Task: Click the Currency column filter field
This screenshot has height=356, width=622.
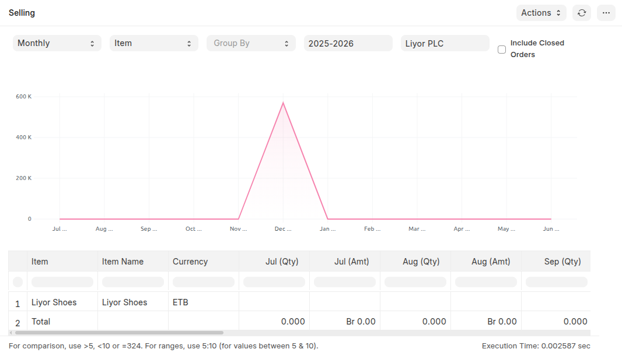Action: point(203,282)
